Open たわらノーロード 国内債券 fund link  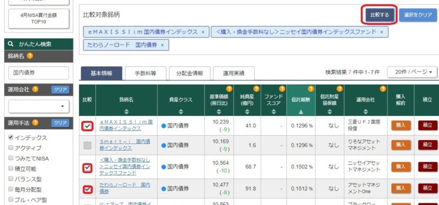pyautogui.click(x=125, y=188)
